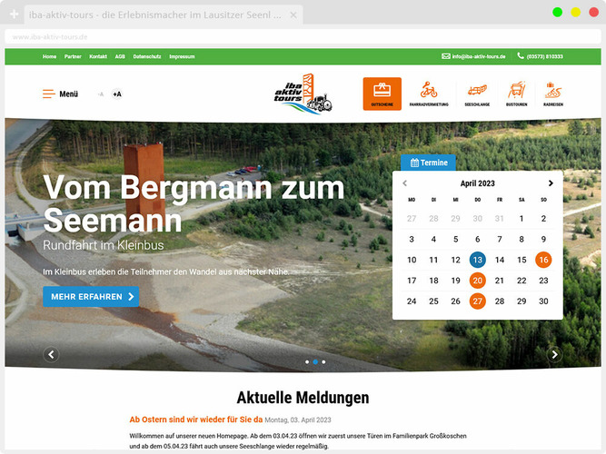Screen dimensions: 606x454
Task: Open the Gutscheine voucher icon
Action: 382,94
